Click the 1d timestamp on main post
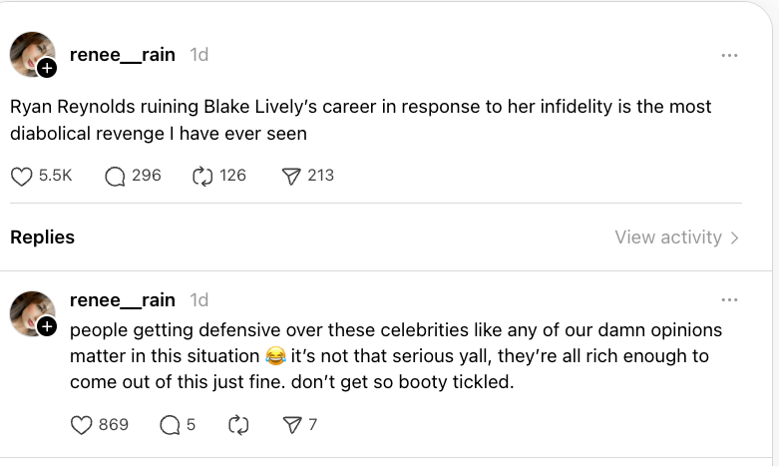 (x=198, y=55)
